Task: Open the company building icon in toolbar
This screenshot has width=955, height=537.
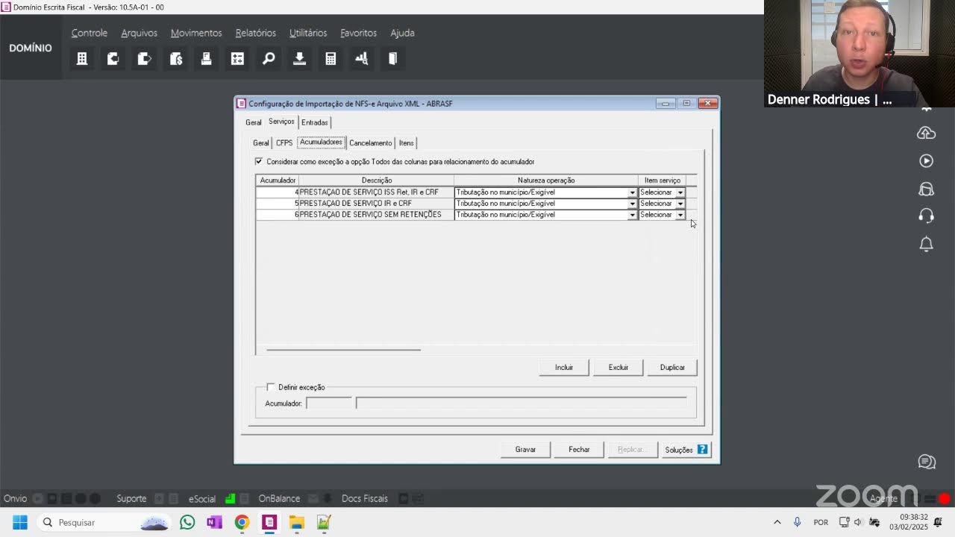Action: [82, 59]
